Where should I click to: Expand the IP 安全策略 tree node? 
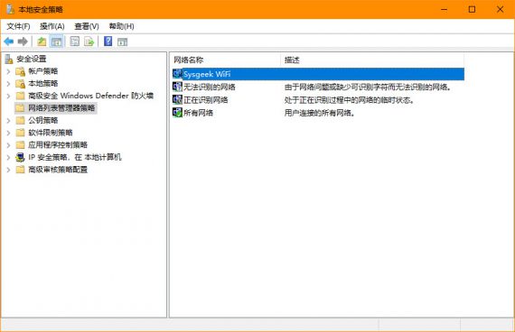8,158
